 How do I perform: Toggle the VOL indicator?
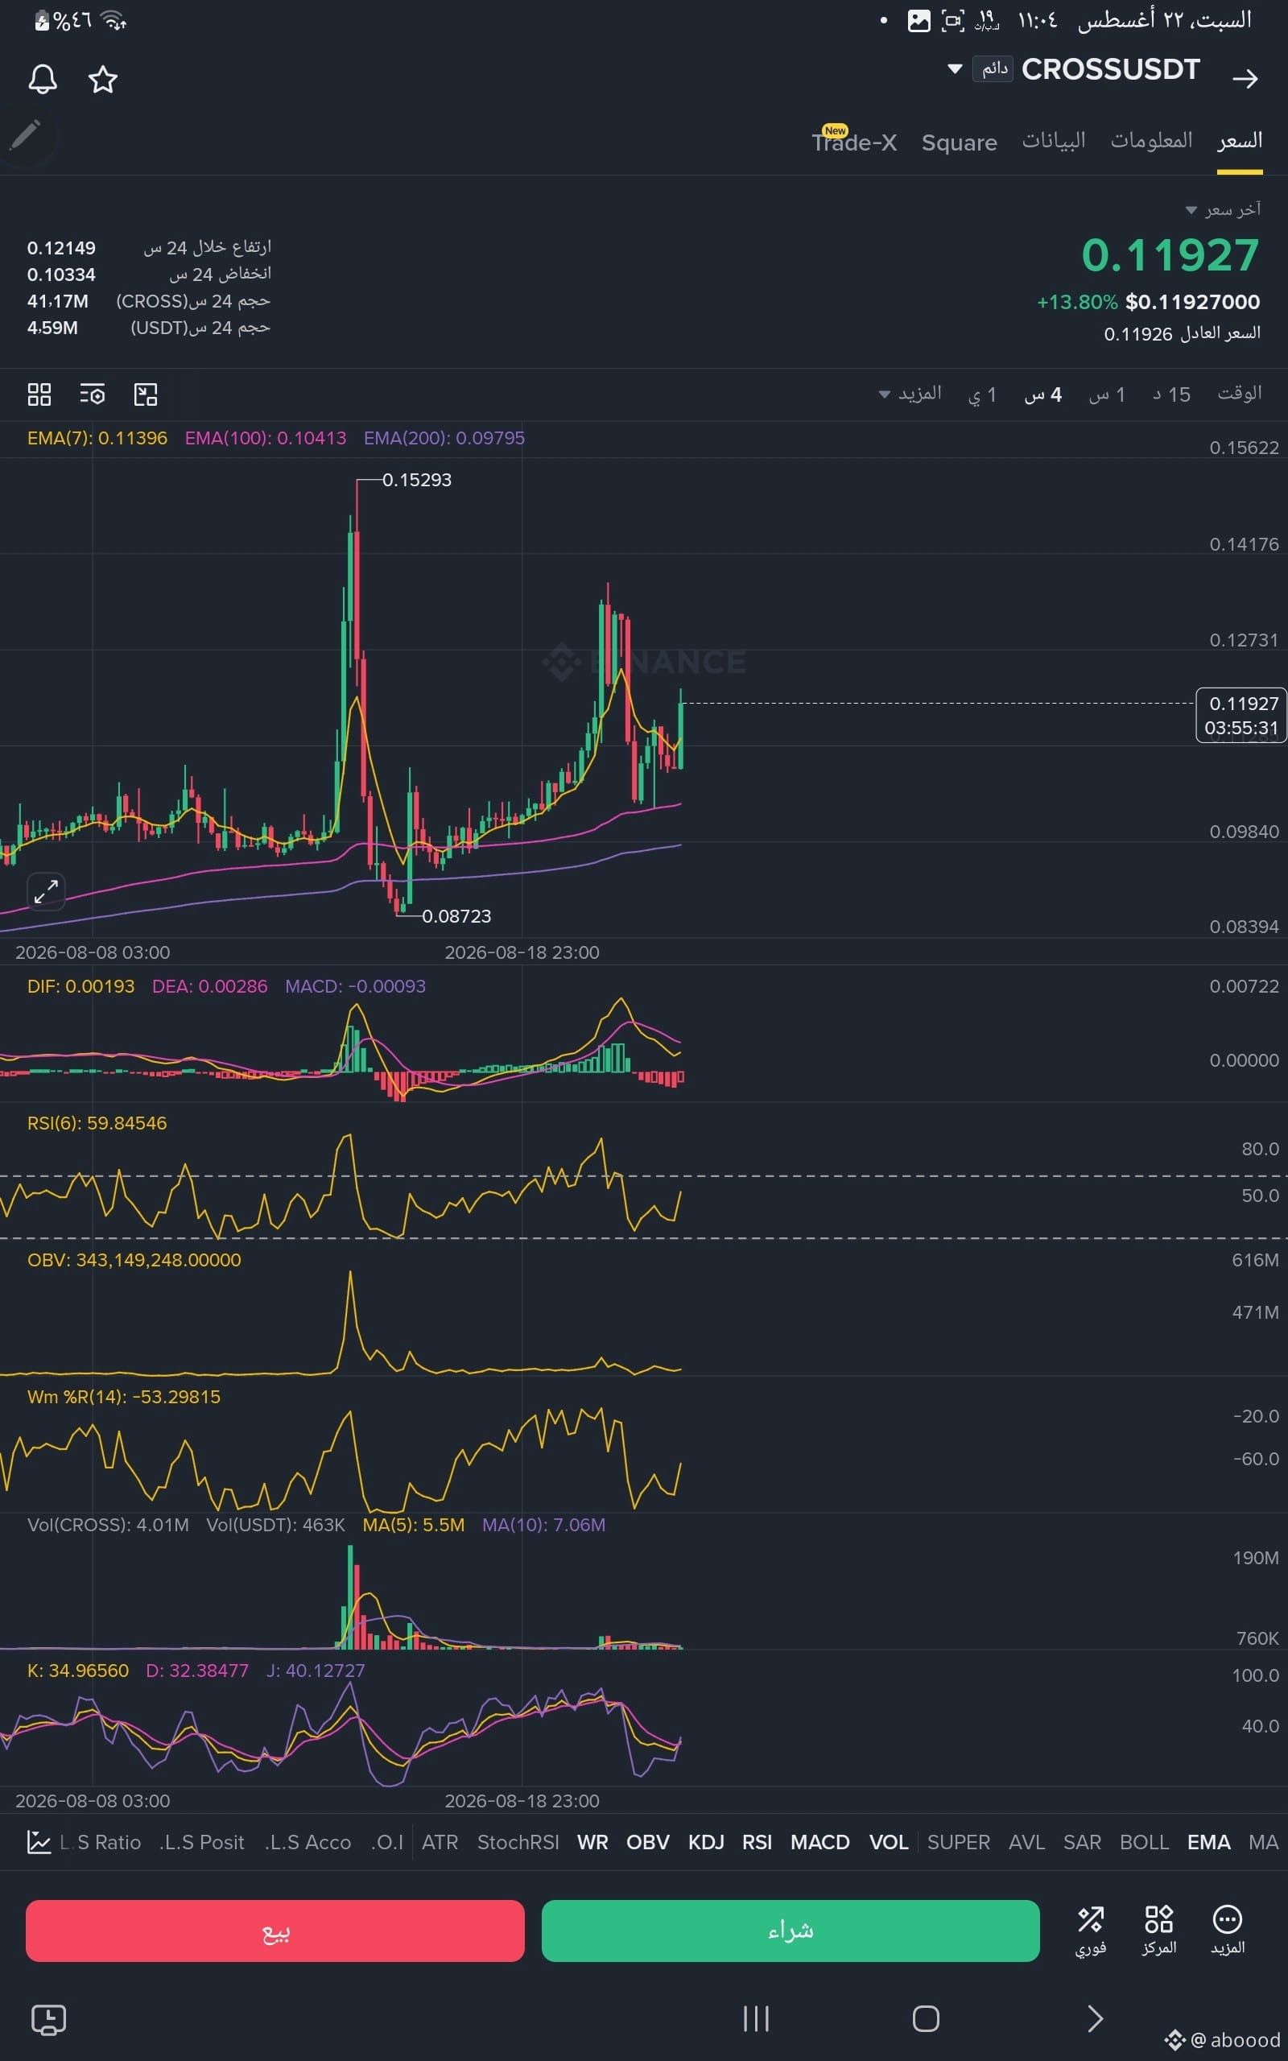coord(889,1842)
